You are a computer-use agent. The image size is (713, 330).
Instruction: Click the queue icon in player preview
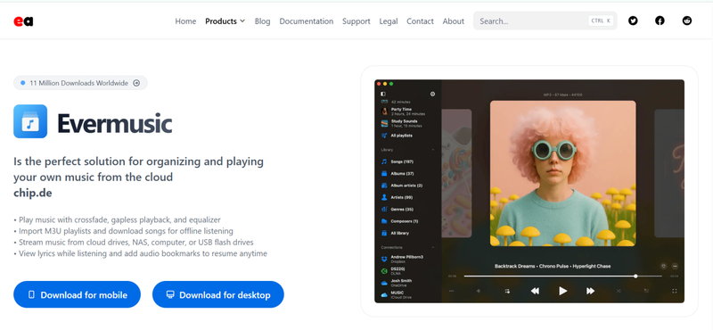[646, 291]
